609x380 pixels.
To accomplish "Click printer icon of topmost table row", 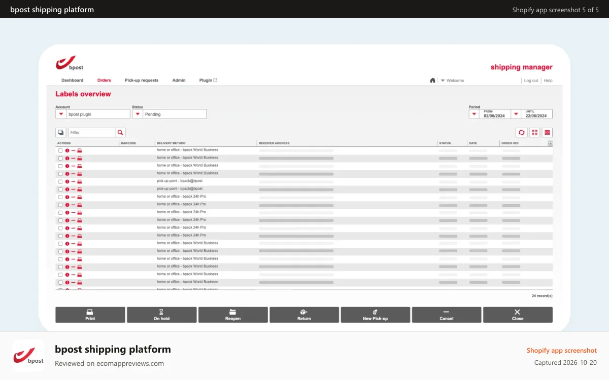I will pyautogui.click(x=80, y=150).
